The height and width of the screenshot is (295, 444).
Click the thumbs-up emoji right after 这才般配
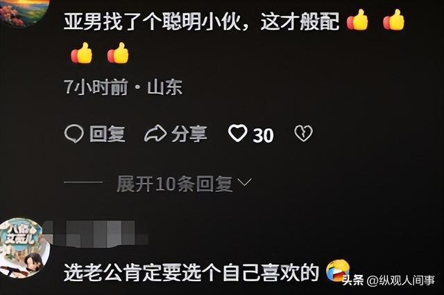pyautogui.click(x=357, y=19)
